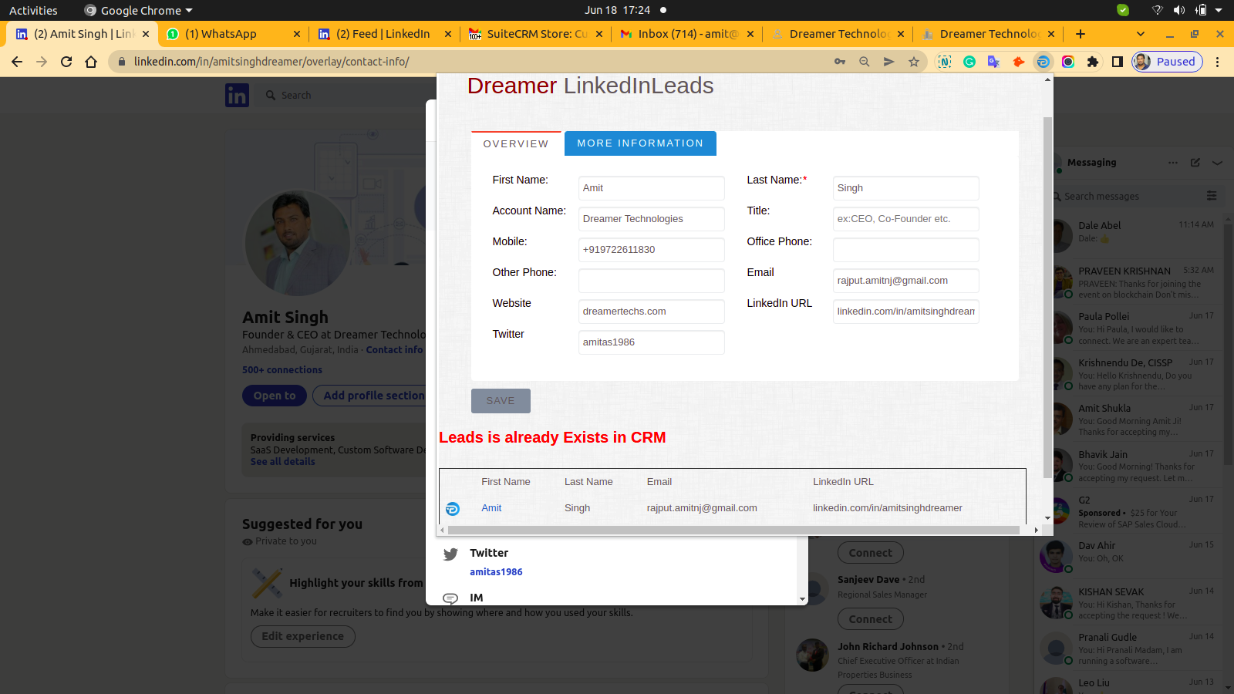The height and width of the screenshot is (694, 1234).
Task: Open the 500+ connections link
Action: tap(282, 370)
